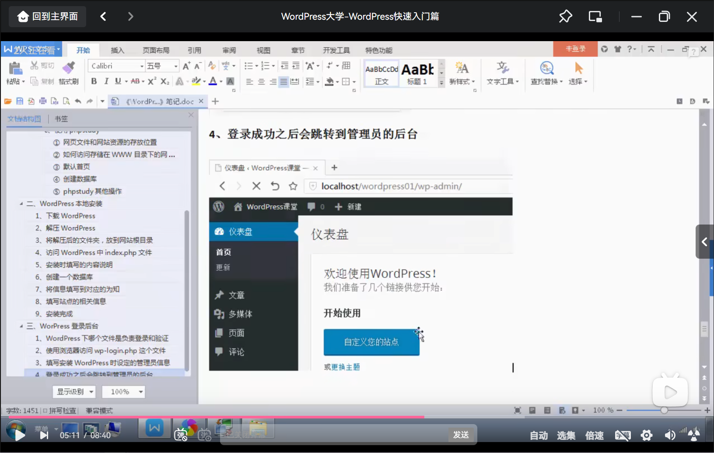The image size is (714, 453).
Task: Switch to the 审阅 ribbon tab
Action: [x=229, y=50]
